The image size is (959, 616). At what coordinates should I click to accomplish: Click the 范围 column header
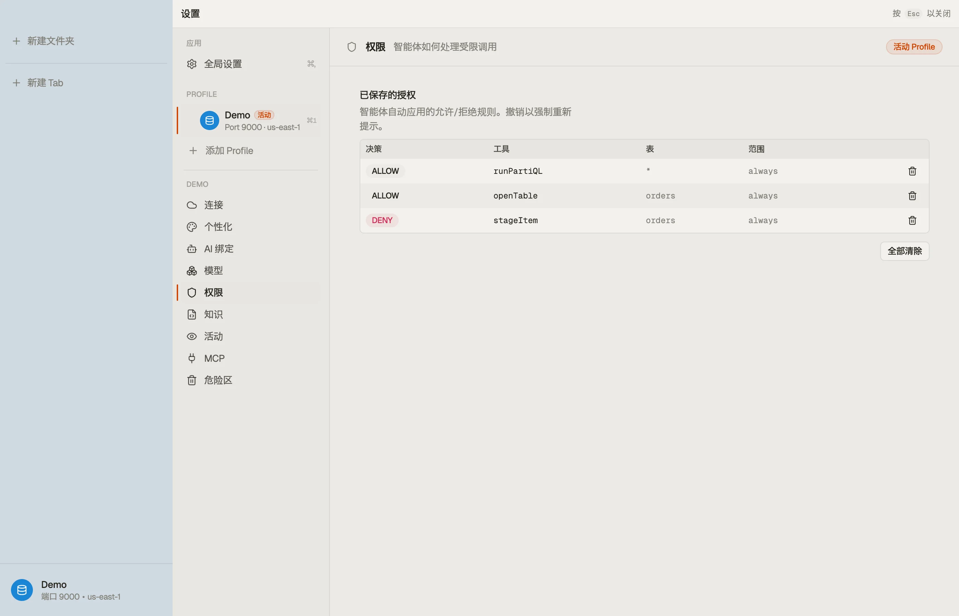(756, 149)
